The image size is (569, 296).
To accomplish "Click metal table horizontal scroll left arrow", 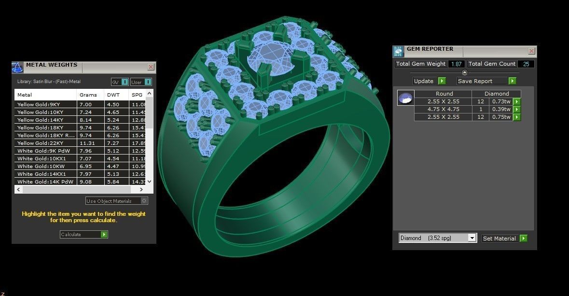I will coord(18,189).
